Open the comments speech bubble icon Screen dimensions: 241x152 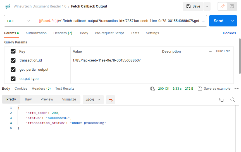(232, 6)
